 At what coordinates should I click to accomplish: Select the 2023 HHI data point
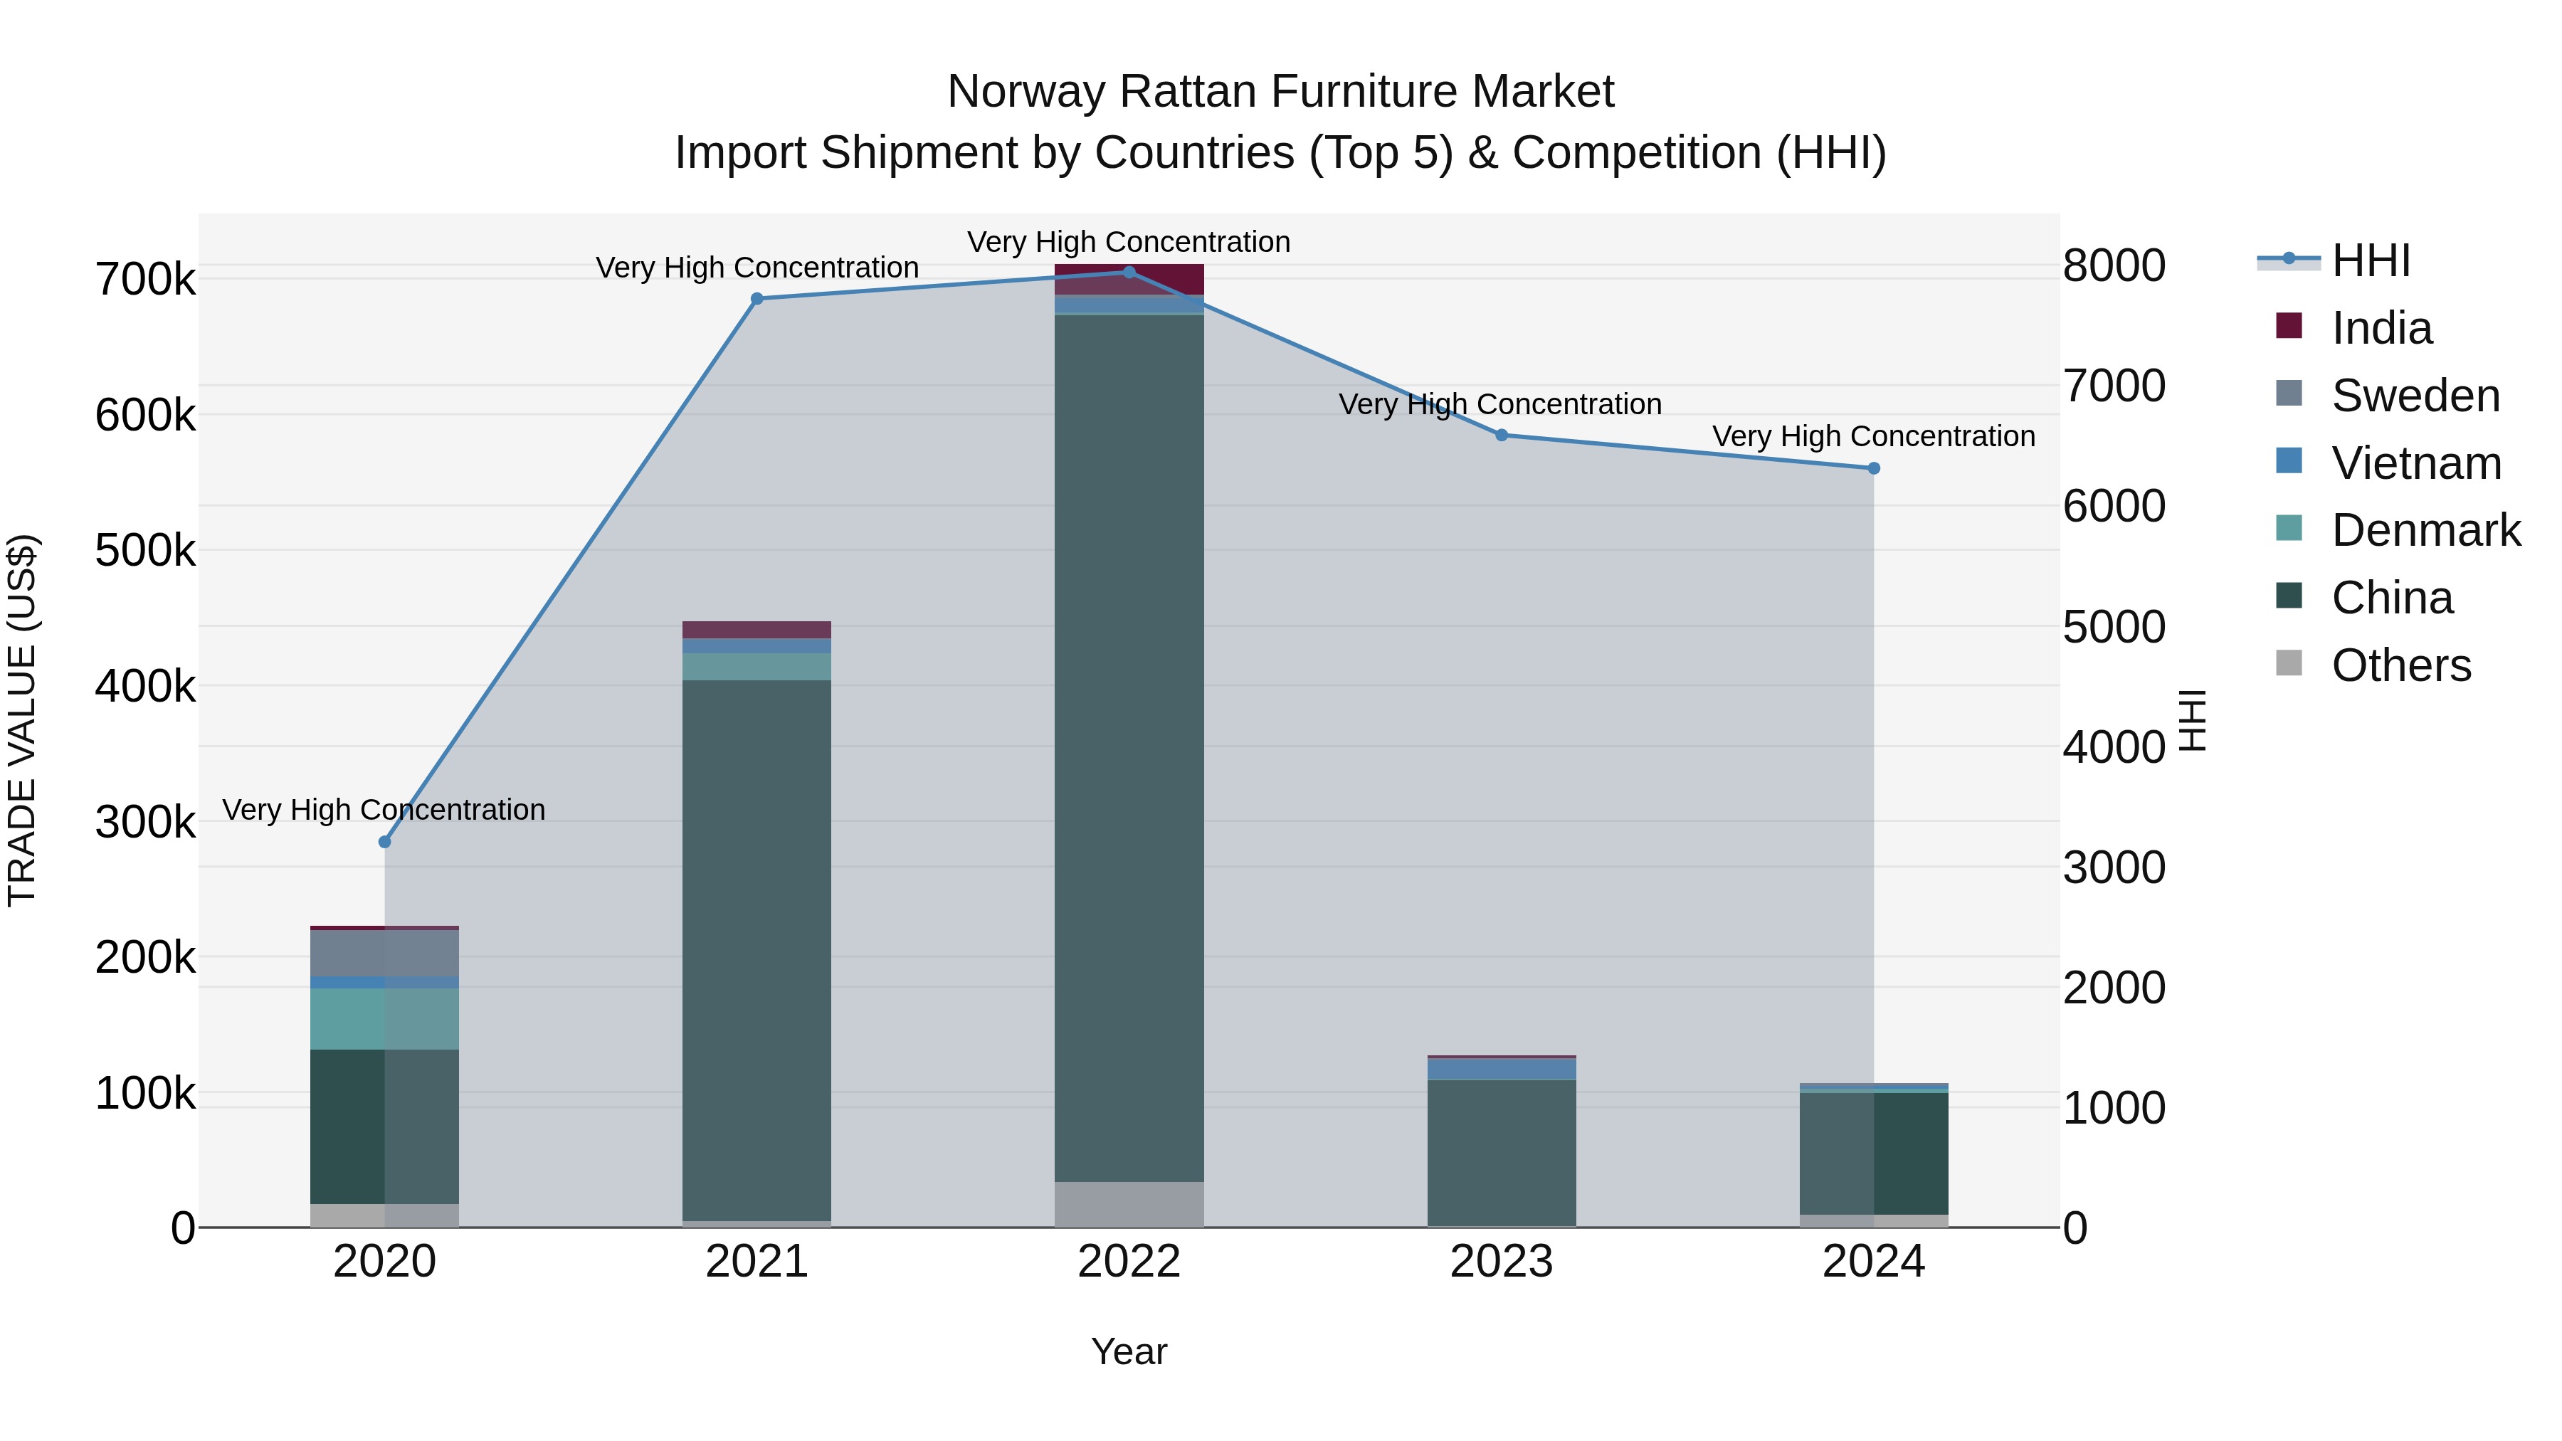coord(1502,435)
